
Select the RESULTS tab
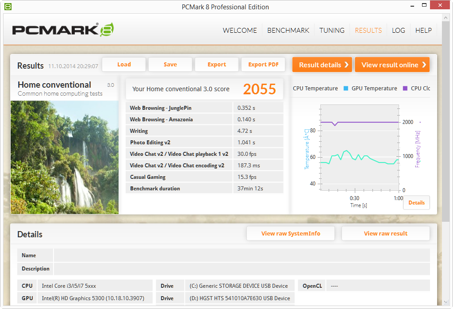coord(369,31)
